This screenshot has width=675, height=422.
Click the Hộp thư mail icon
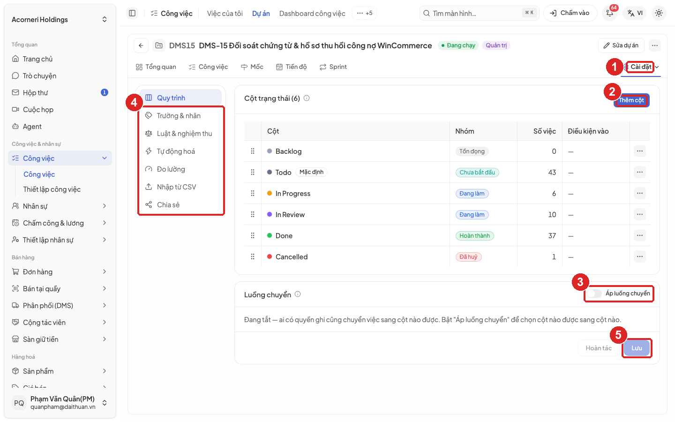(15, 92)
